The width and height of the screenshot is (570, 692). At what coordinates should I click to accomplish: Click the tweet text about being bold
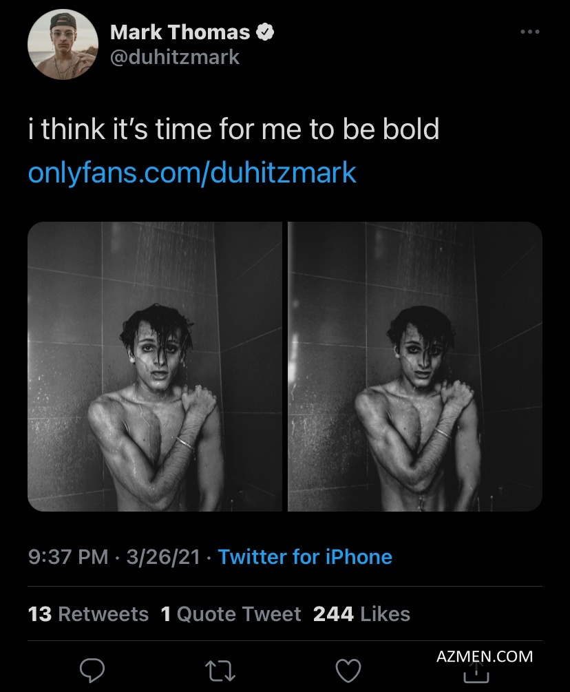pyautogui.click(x=233, y=129)
